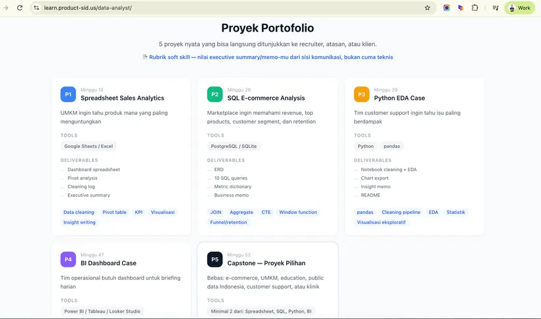Image resolution: width=541 pixels, height=319 pixels.
Task: Click the Notebook cleaning + EDA deliverable
Action: tap(389, 170)
